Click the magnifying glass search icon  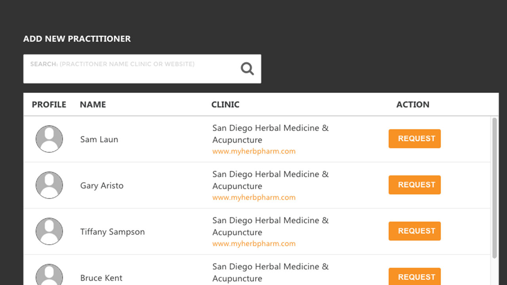[x=247, y=69]
